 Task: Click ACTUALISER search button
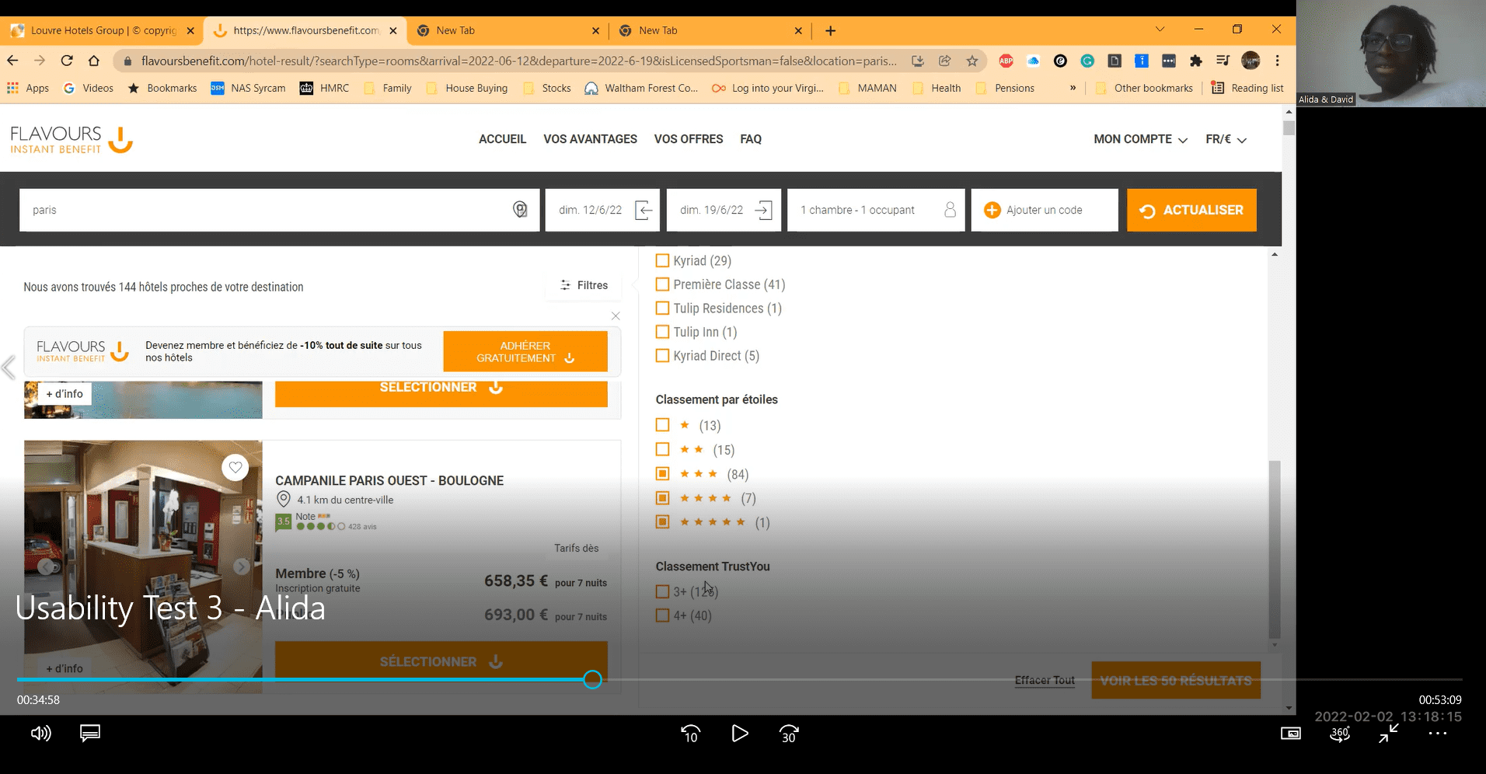1191,210
